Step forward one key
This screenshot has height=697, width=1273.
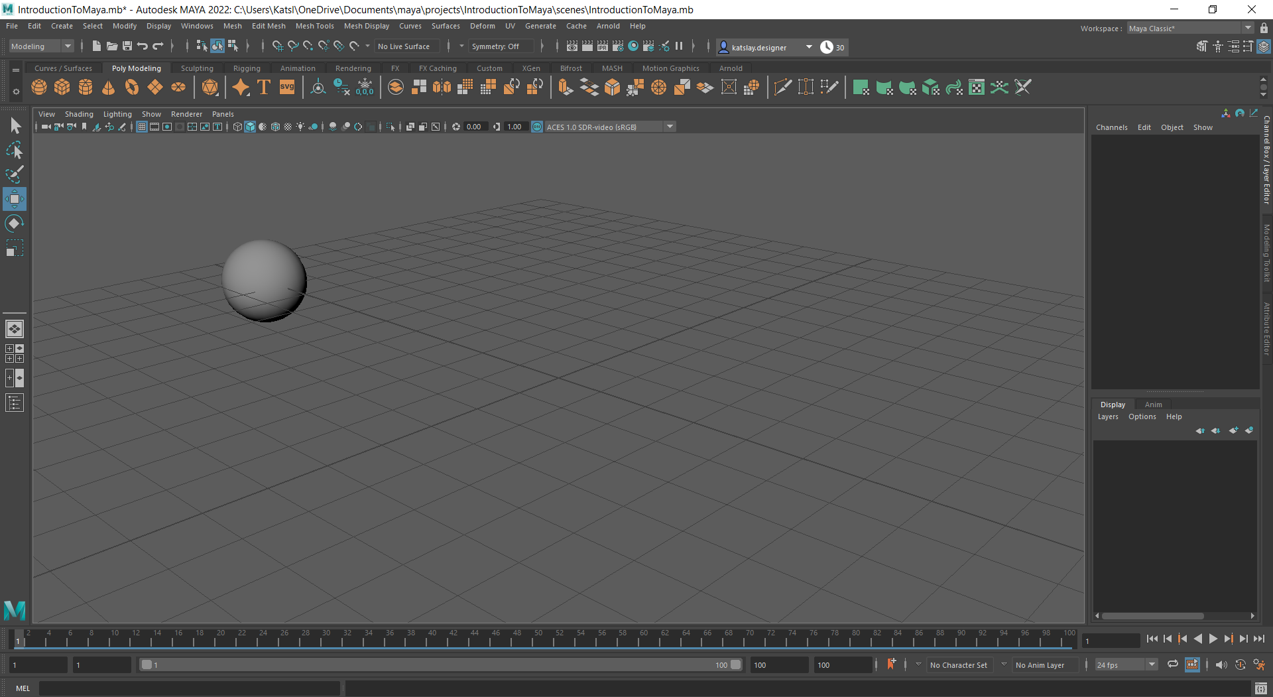1228,639
